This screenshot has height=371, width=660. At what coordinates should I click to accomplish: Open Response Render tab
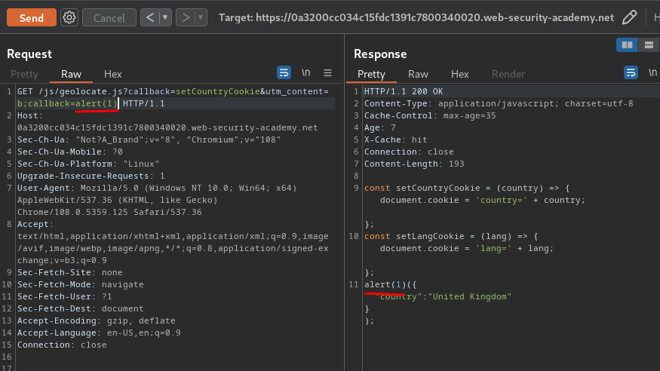[508, 74]
